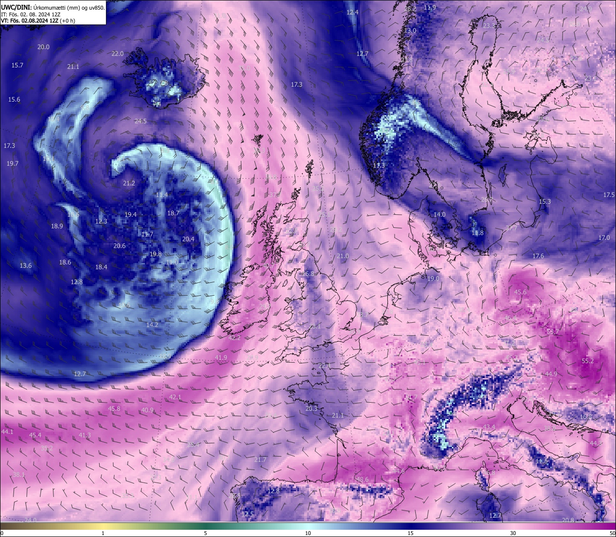Click the map value '19.8'
Screen dimensions: 616x537
click(155, 254)
